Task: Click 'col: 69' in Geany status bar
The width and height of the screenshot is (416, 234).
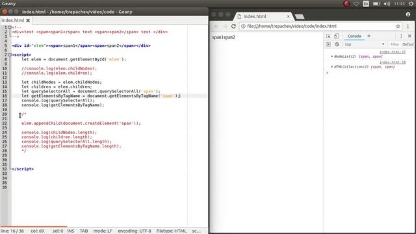Action: [x=38, y=231]
